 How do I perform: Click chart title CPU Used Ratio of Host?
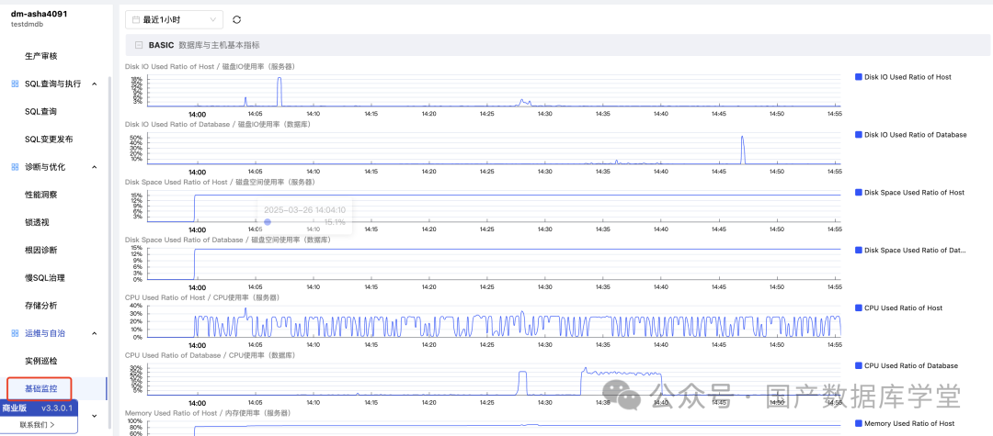pyautogui.click(x=202, y=297)
